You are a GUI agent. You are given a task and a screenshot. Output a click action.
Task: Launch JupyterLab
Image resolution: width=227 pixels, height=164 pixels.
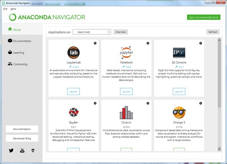point(73,91)
